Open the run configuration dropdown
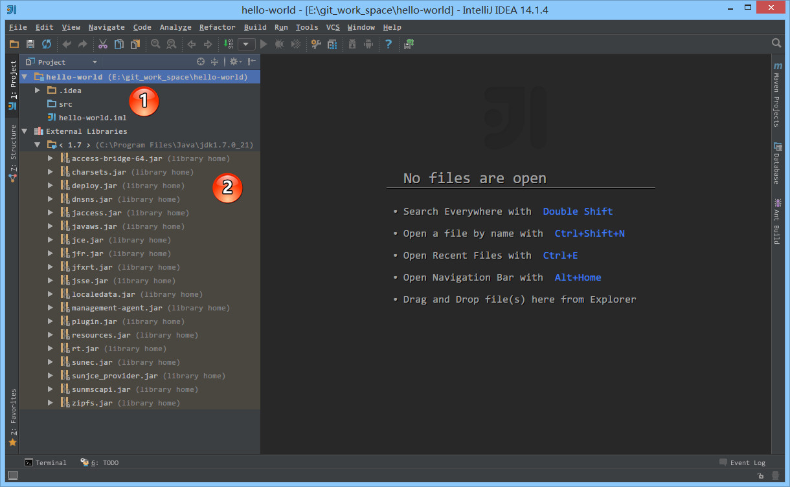The width and height of the screenshot is (790, 487). [x=246, y=44]
